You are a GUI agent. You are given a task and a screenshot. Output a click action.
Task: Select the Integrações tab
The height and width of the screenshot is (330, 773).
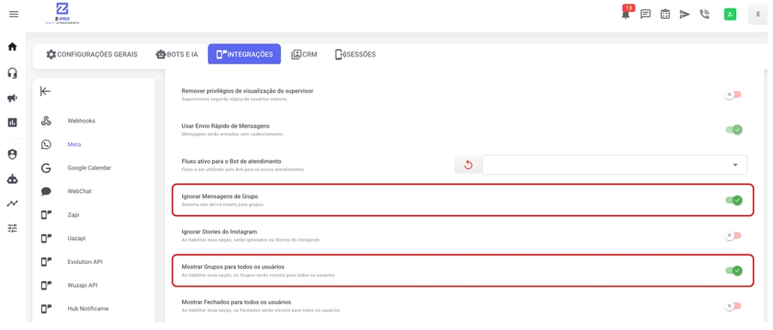(245, 55)
